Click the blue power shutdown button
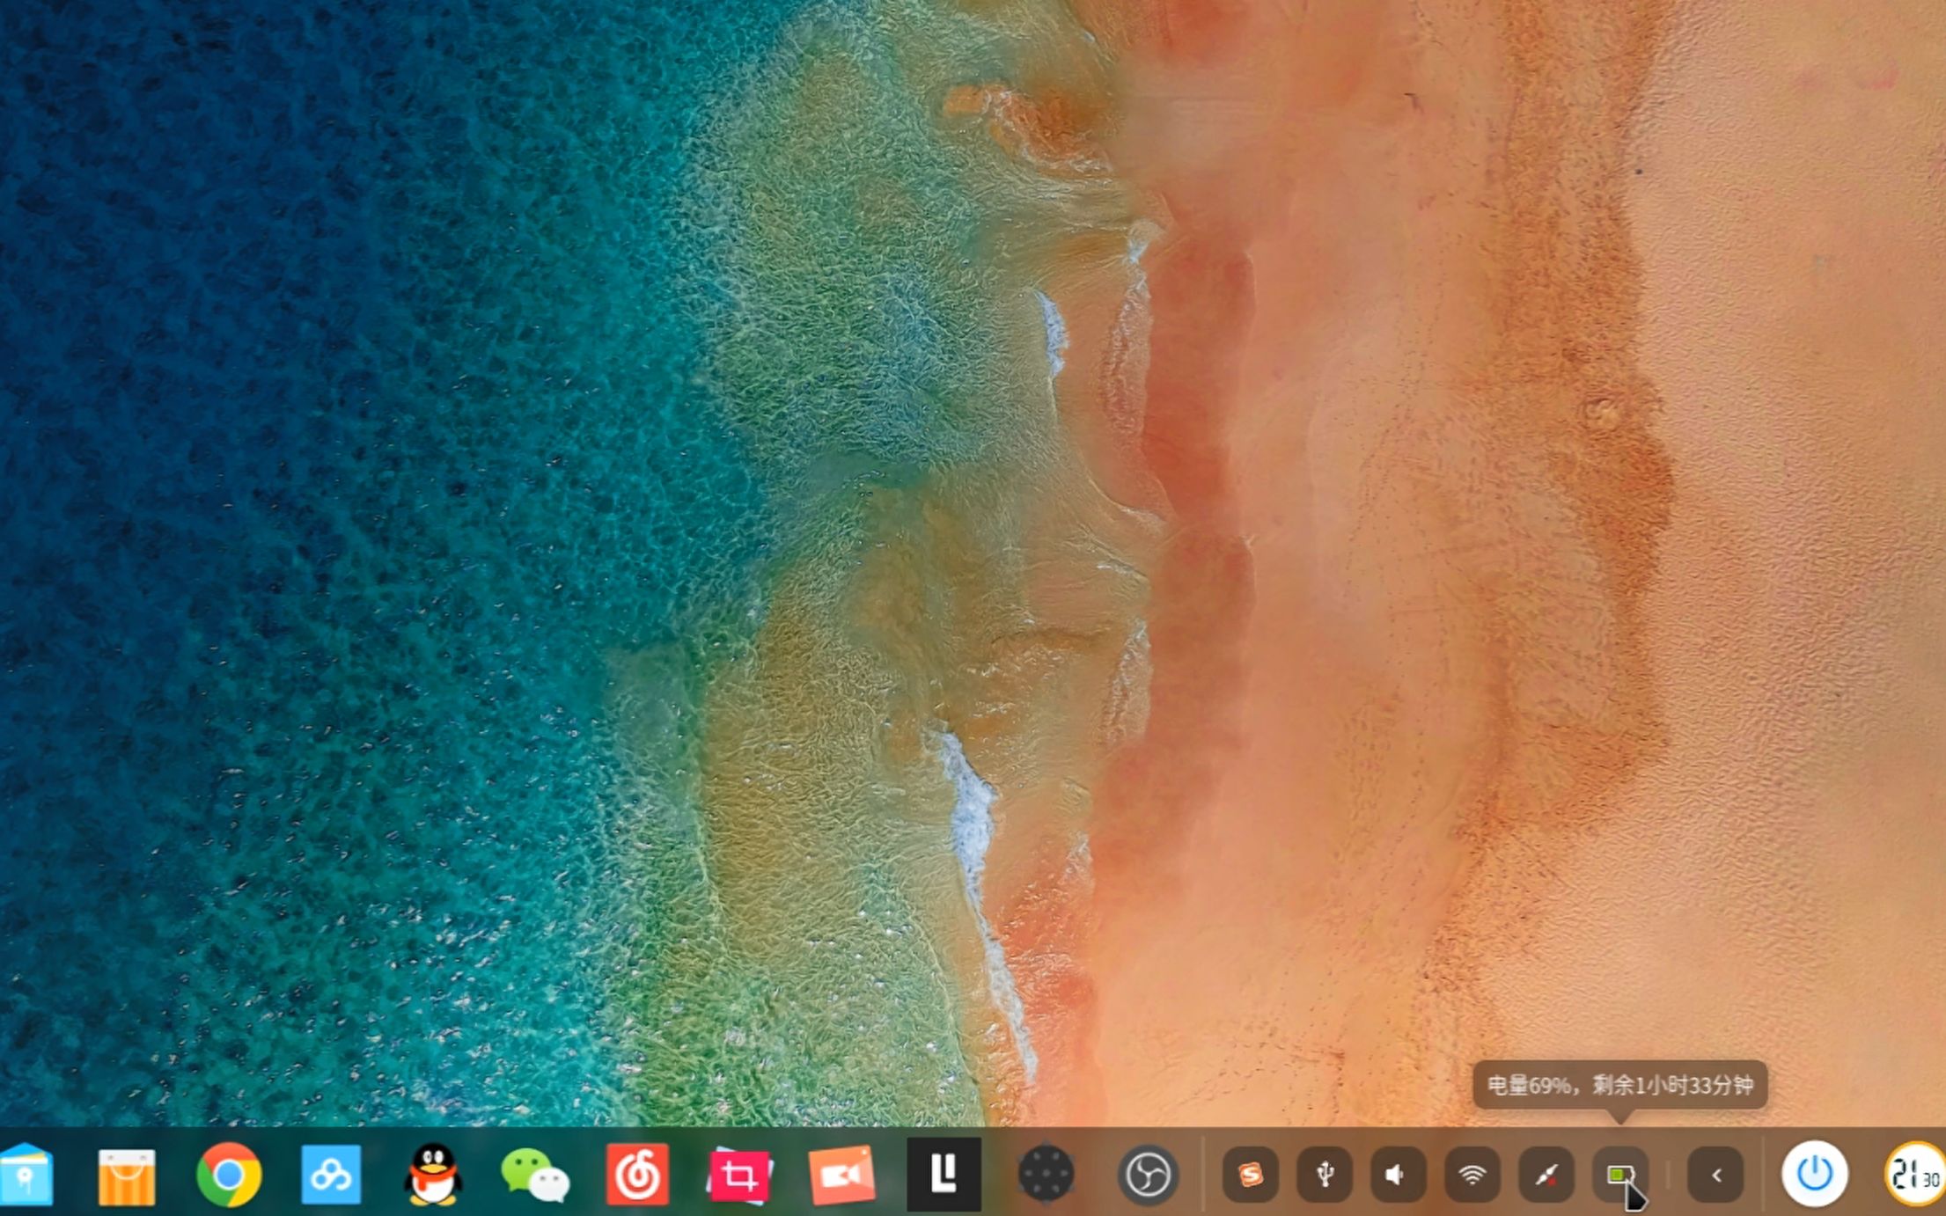The image size is (1946, 1216). click(1814, 1175)
